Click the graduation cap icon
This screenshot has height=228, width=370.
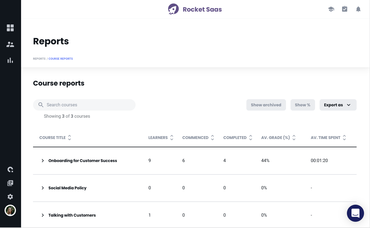tap(331, 9)
